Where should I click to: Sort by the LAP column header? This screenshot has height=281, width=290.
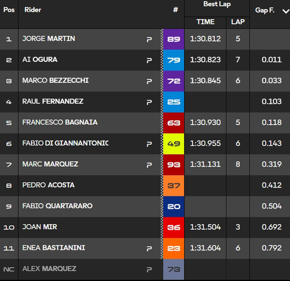[x=238, y=21]
